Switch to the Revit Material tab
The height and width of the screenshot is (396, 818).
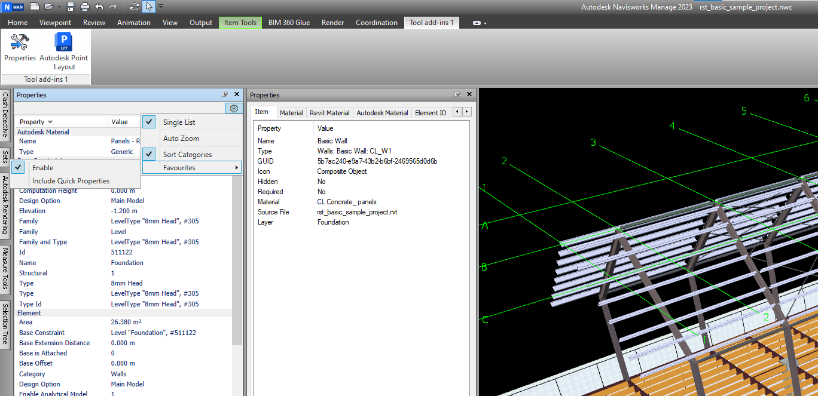pyautogui.click(x=329, y=112)
